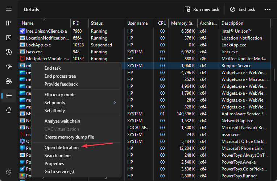Expand the Set priority submenu
Screen dimensions: 277x181
point(77,103)
